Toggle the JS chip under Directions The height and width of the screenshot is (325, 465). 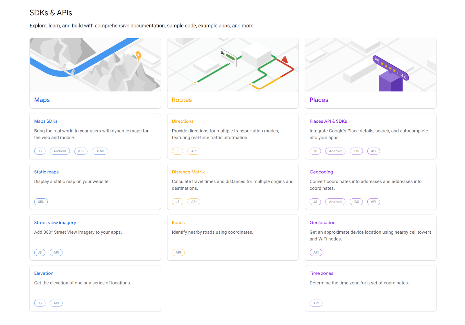pyautogui.click(x=178, y=151)
